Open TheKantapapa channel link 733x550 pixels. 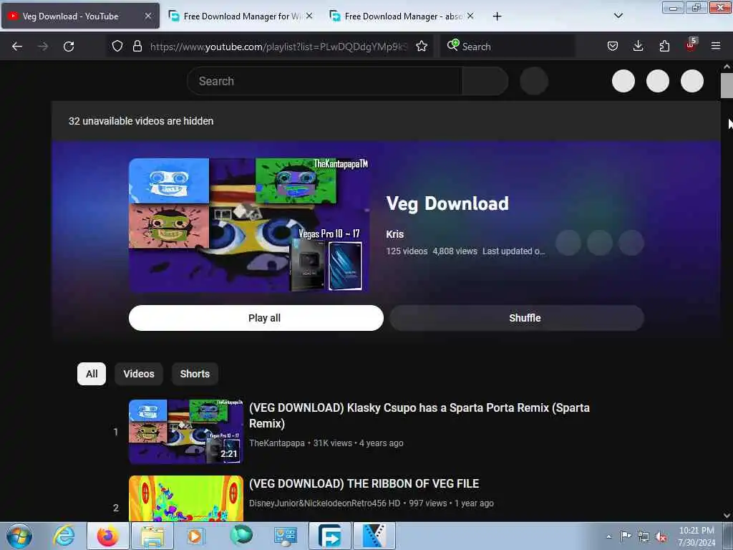[x=277, y=443]
